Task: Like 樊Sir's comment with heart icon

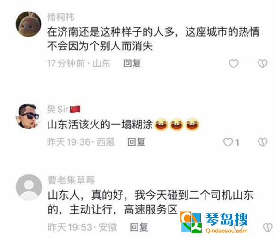Action: click(x=228, y=142)
